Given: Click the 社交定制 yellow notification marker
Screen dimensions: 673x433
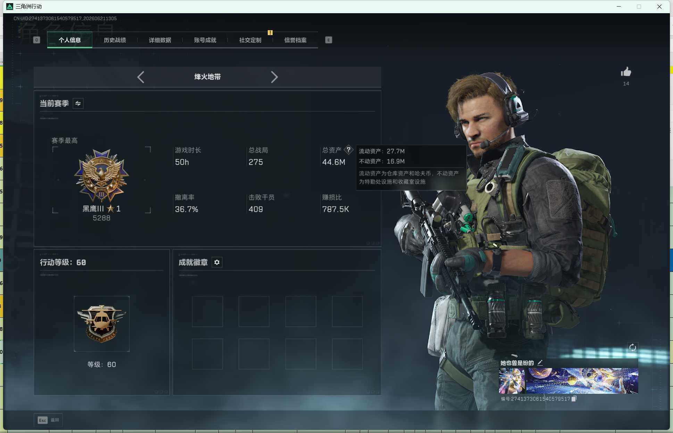Looking at the screenshot, I should [270, 33].
